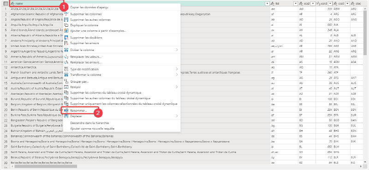The height and width of the screenshot is (170, 369).
Task: Select the ccn3 column header
Action: 324,4
